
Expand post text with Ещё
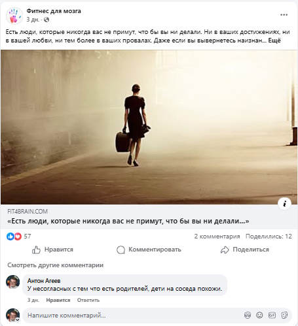click(x=274, y=41)
